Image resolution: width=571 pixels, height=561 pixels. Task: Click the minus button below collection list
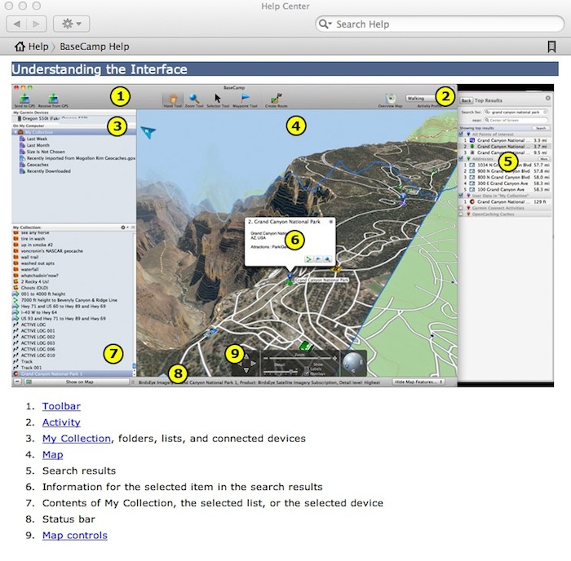point(17,382)
